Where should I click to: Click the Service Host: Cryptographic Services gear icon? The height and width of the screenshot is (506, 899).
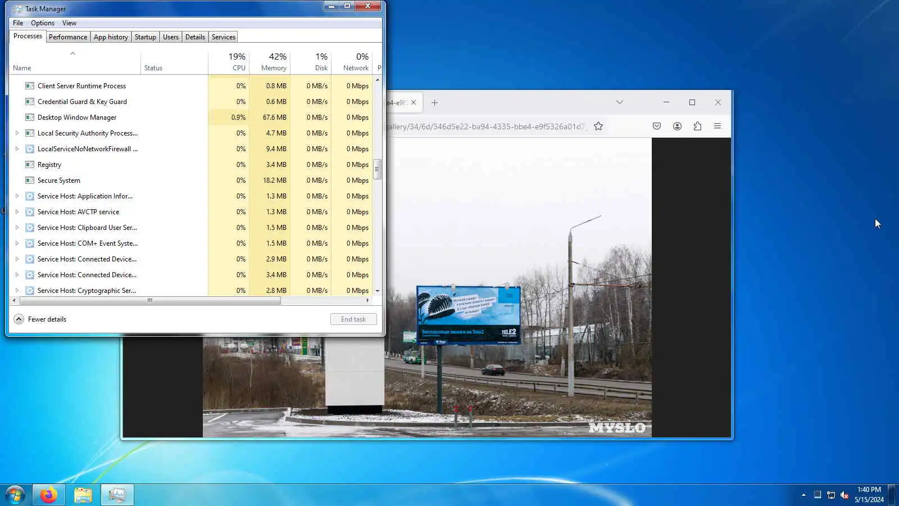(x=30, y=291)
